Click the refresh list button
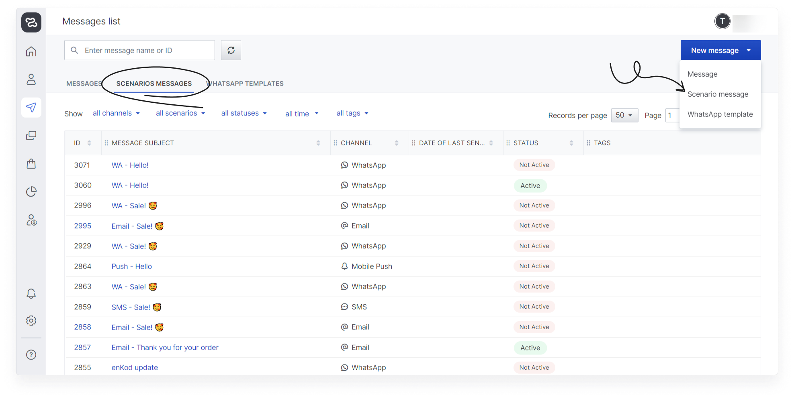The width and height of the screenshot is (794, 399). pos(231,50)
